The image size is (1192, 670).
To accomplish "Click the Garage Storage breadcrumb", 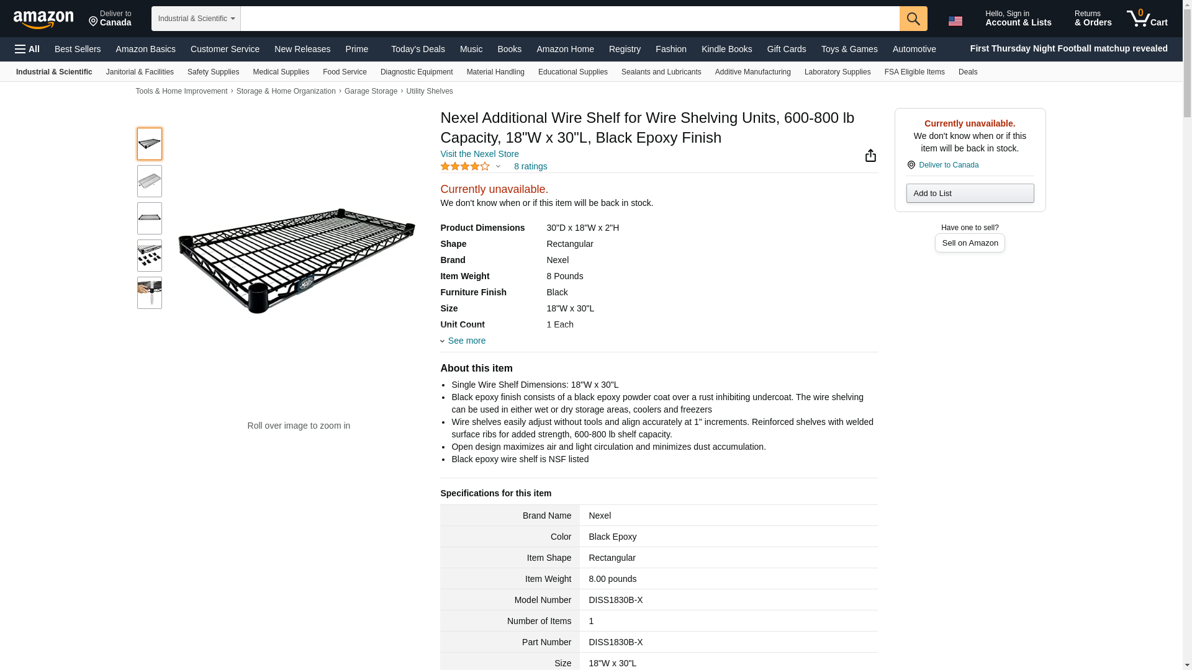I will [371, 91].
